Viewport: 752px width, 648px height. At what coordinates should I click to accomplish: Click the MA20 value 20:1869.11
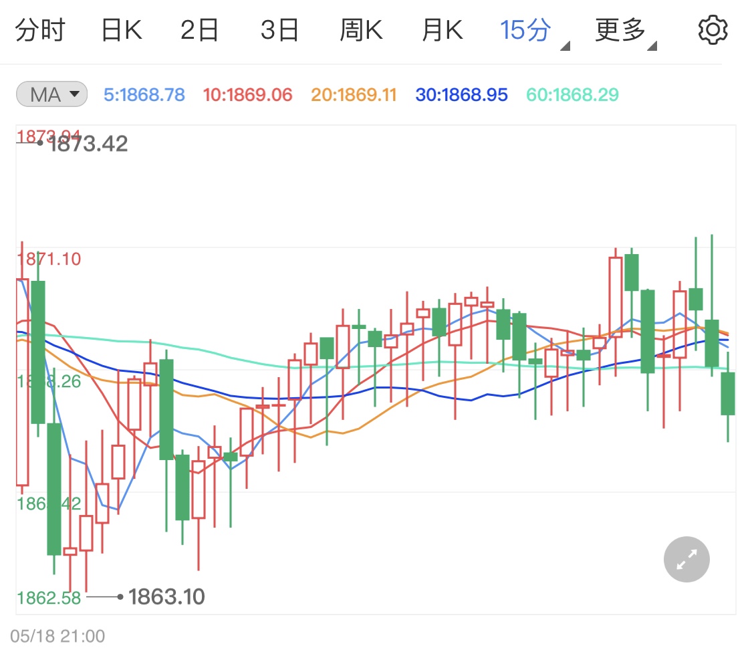pos(354,95)
